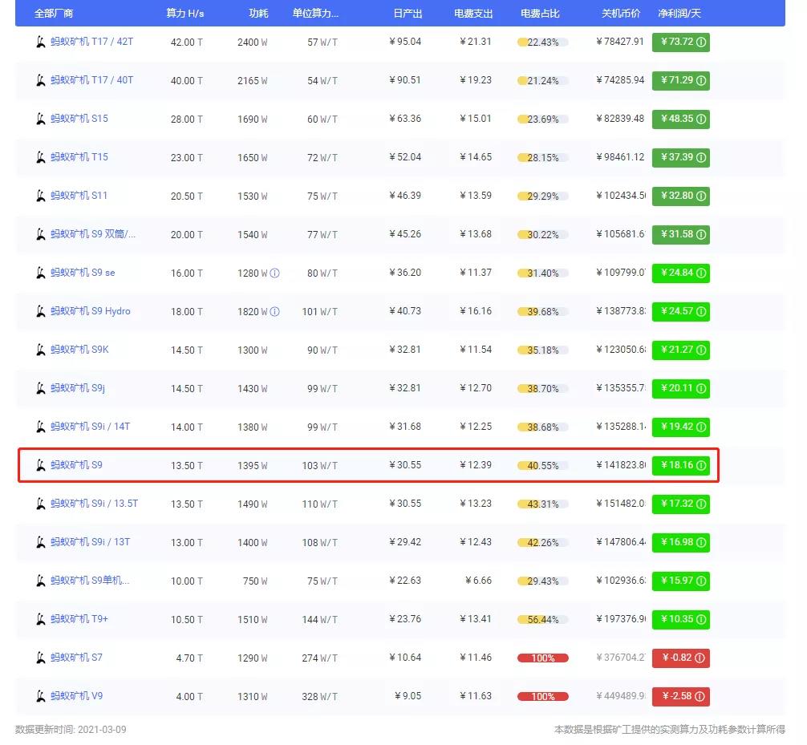Screen dimensions: 807x745
Task: Click the Antminer logo in S7 row
Action: click(41, 658)
